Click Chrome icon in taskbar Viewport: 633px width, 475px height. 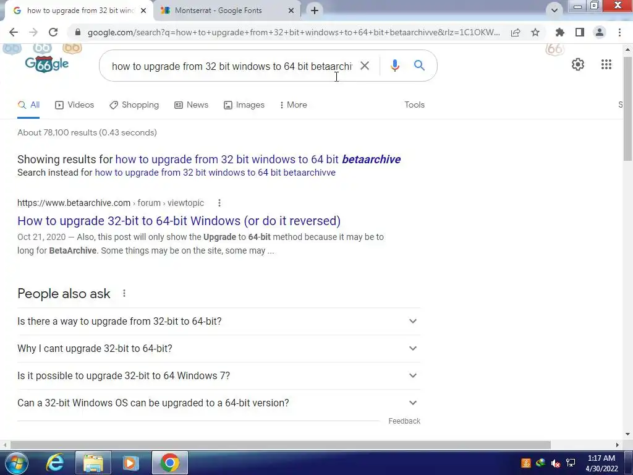point(170,463)
